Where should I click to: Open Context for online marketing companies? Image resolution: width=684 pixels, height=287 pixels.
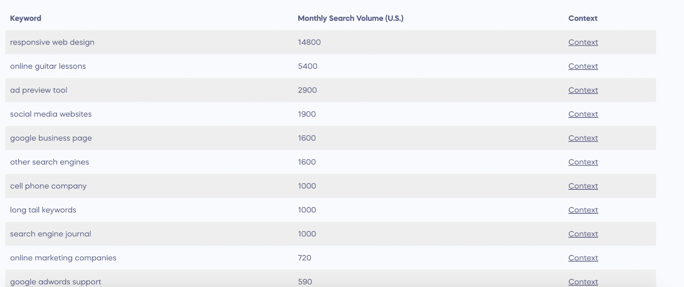point(583,258)
